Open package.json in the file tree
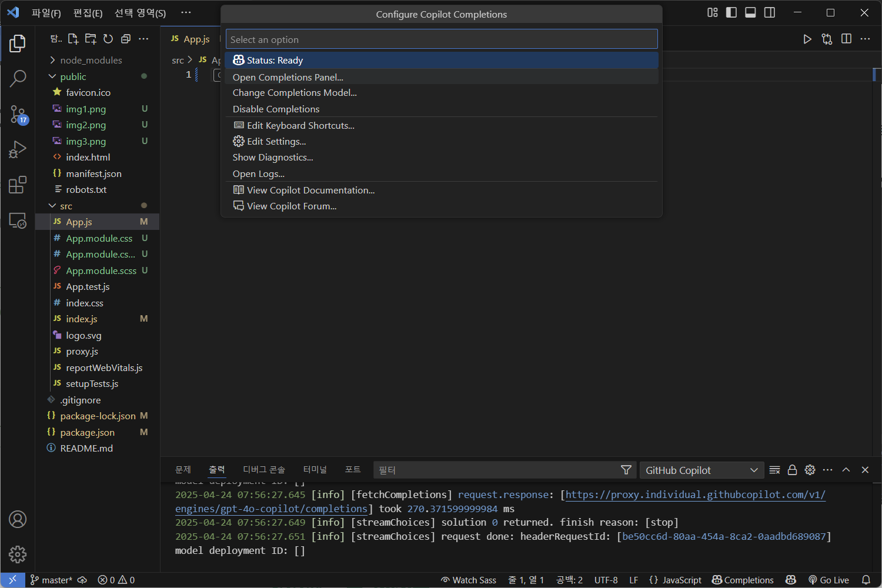Viewport: 882px width, 588px height. pos(87,432)
